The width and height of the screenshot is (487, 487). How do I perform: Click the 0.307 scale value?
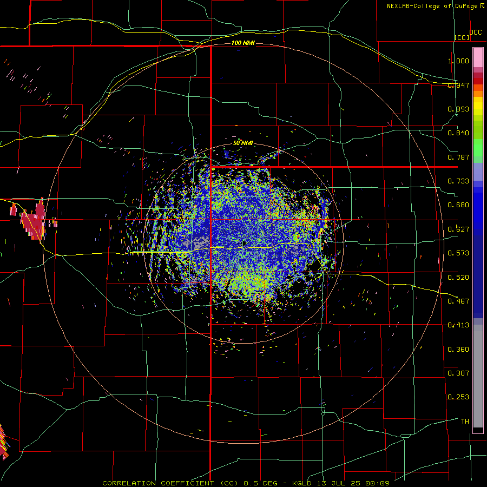point(458,373)
